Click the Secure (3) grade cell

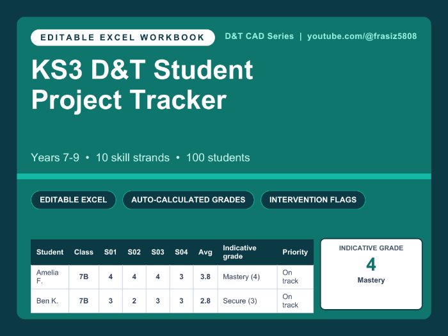point(248,301)
